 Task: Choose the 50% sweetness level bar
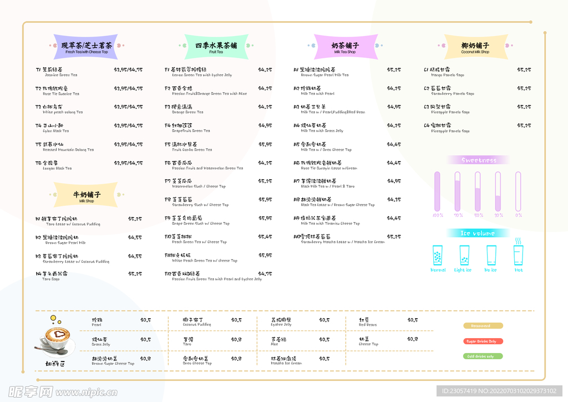click(478, 191)
